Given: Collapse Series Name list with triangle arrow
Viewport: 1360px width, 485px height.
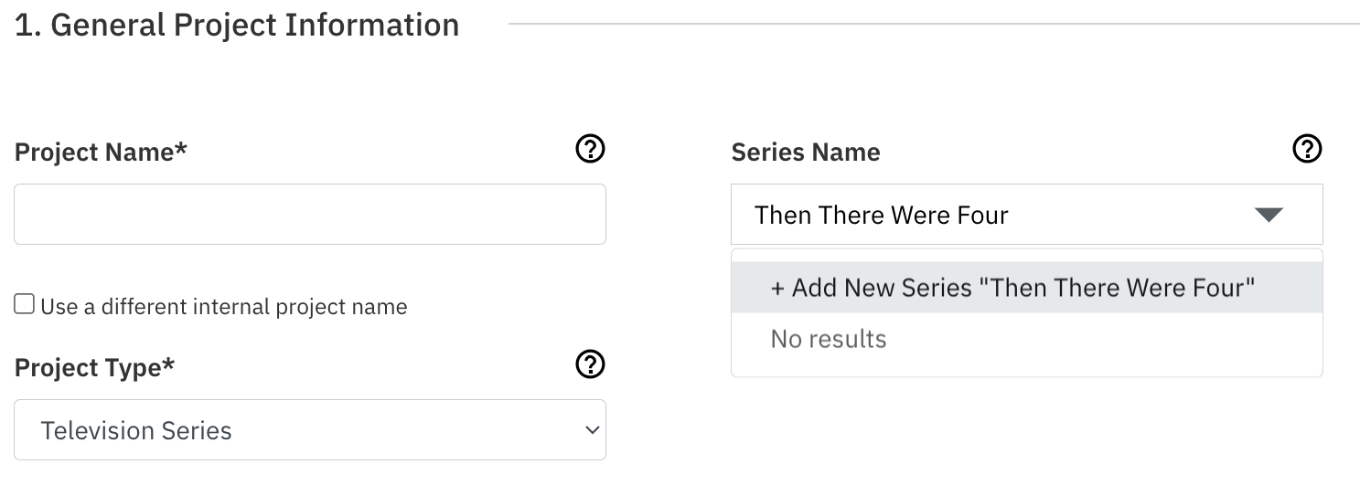Looking at the screenshot, I should (x=1269, y=216).
